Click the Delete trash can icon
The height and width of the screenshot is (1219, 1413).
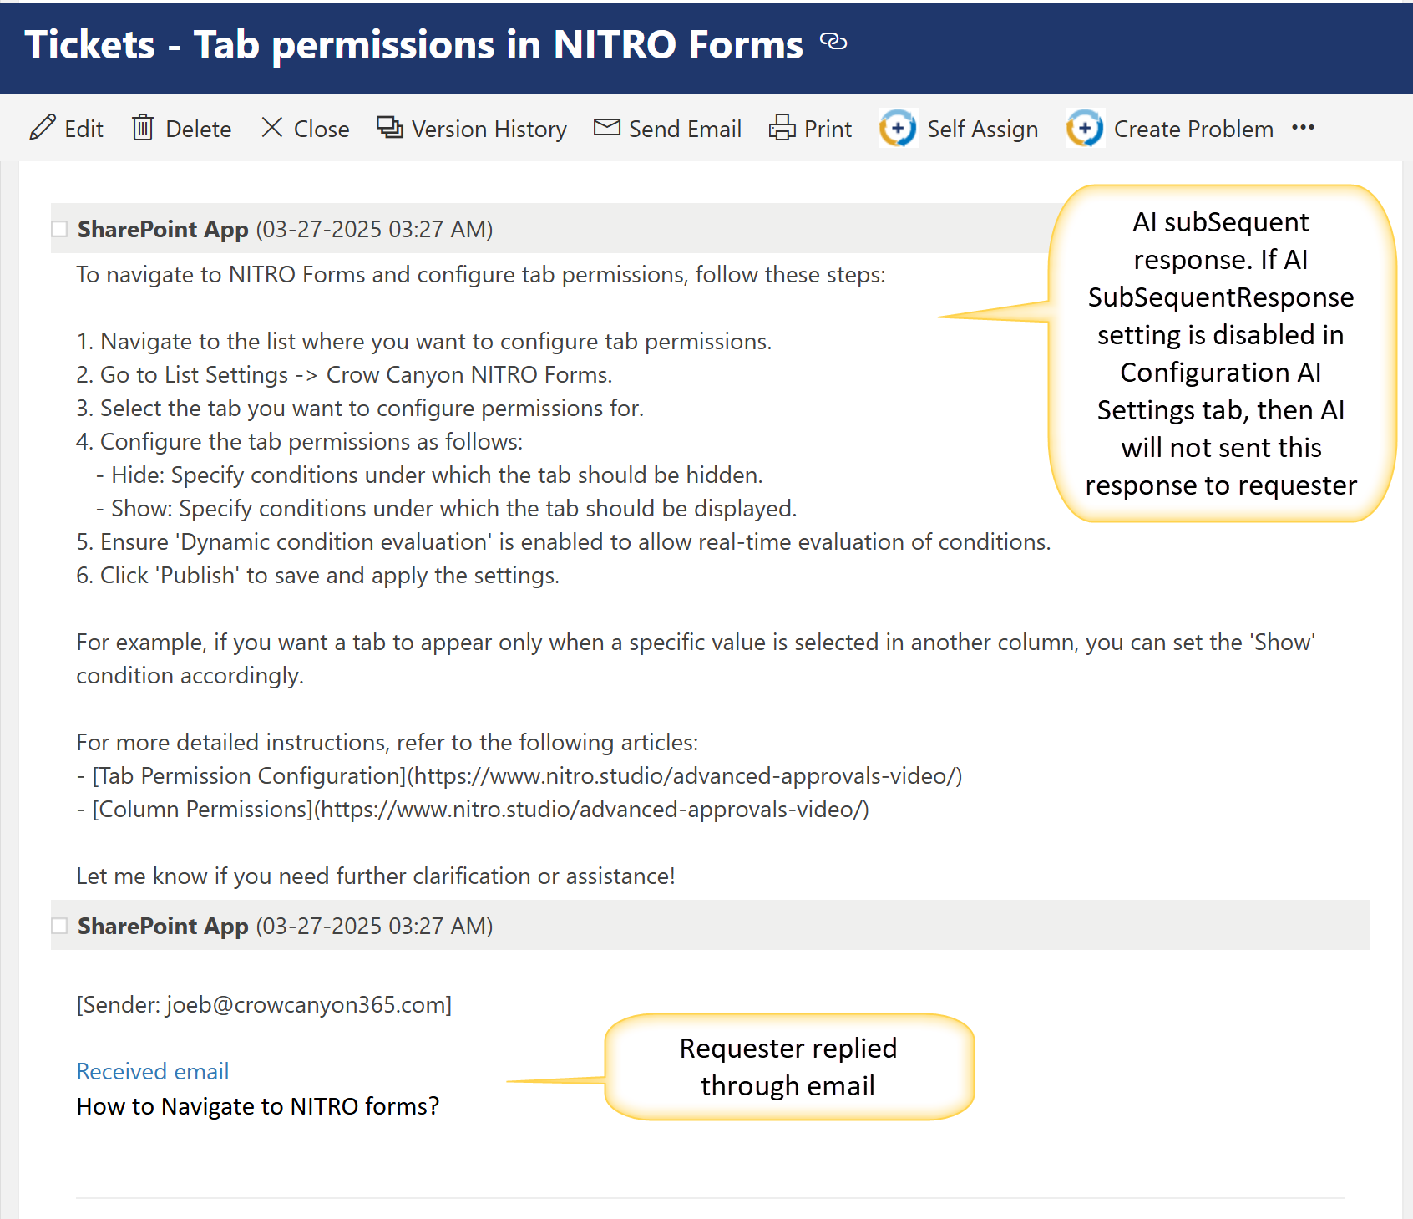point(143,128)
